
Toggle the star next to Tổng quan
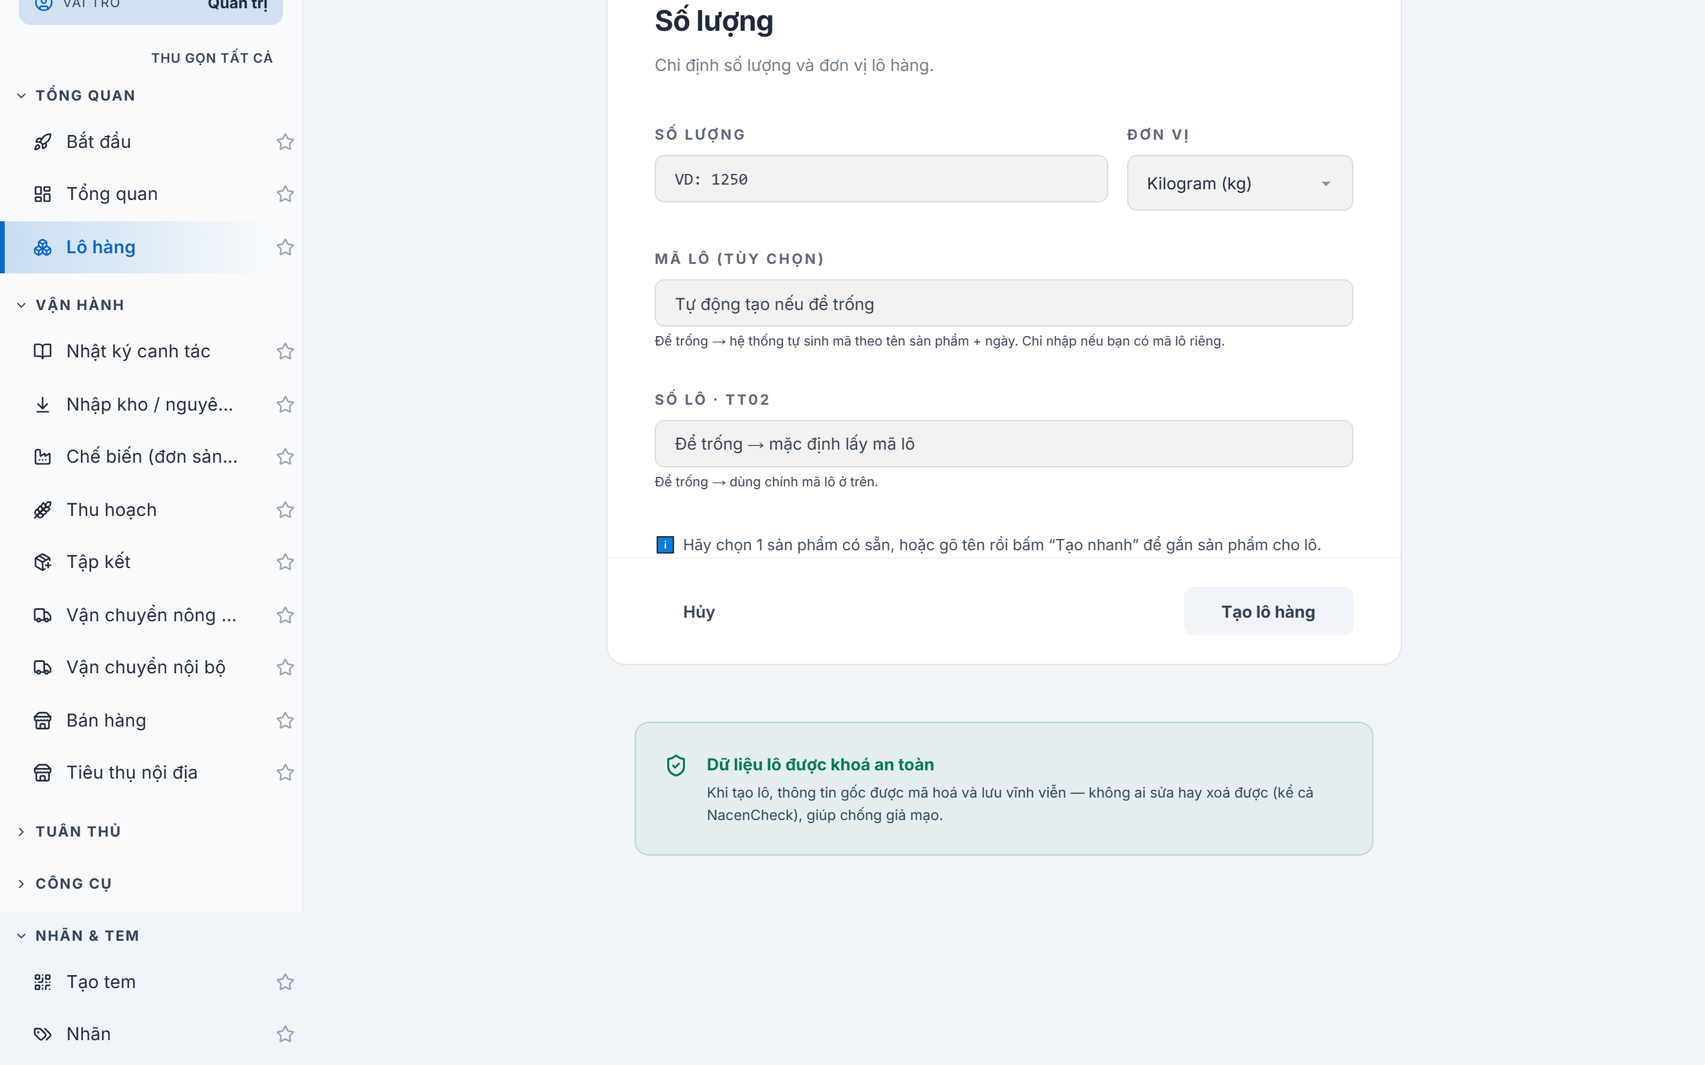(285, 193)
